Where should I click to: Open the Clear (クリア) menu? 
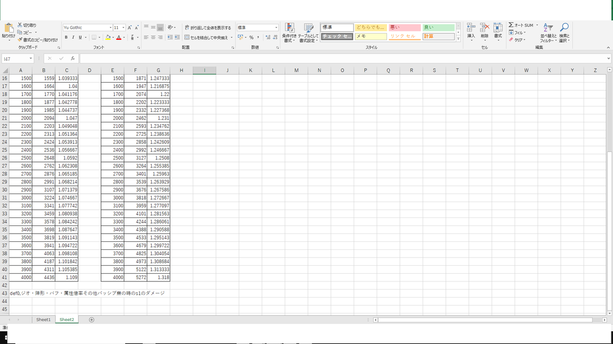[x=517, y=40]
